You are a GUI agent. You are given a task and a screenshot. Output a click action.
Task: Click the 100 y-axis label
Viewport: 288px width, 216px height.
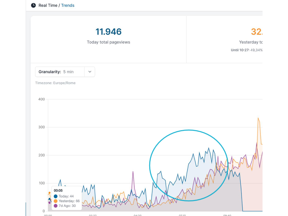pyautogui.click(x=41, y=183)
